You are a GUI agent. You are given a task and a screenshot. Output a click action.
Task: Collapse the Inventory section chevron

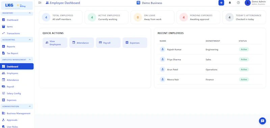(x=30, y=13)
